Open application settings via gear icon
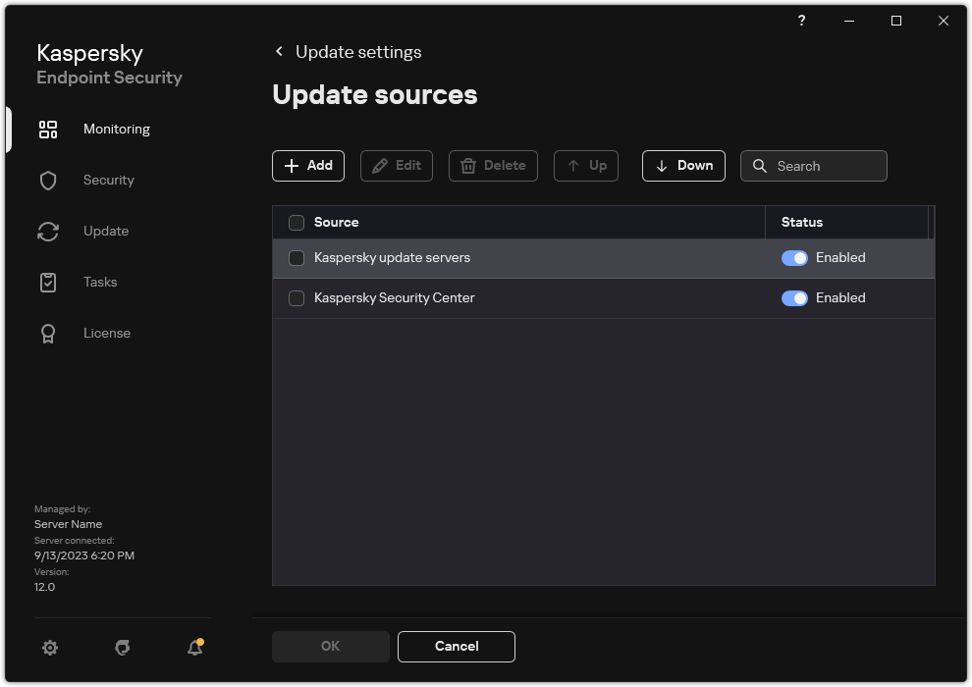This screenshot has height=687, width=972. (50, 648)
